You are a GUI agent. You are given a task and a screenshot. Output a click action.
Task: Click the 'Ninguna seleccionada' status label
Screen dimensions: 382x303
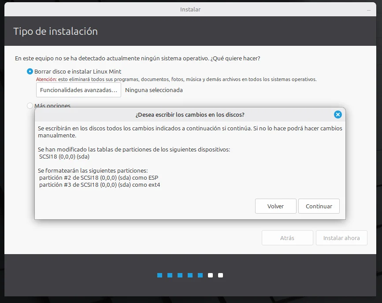tap(154, 90)
